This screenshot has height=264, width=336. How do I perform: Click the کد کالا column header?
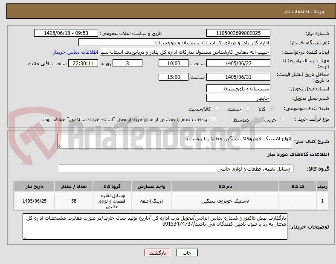pyautogui.click(x=298, y=186)
